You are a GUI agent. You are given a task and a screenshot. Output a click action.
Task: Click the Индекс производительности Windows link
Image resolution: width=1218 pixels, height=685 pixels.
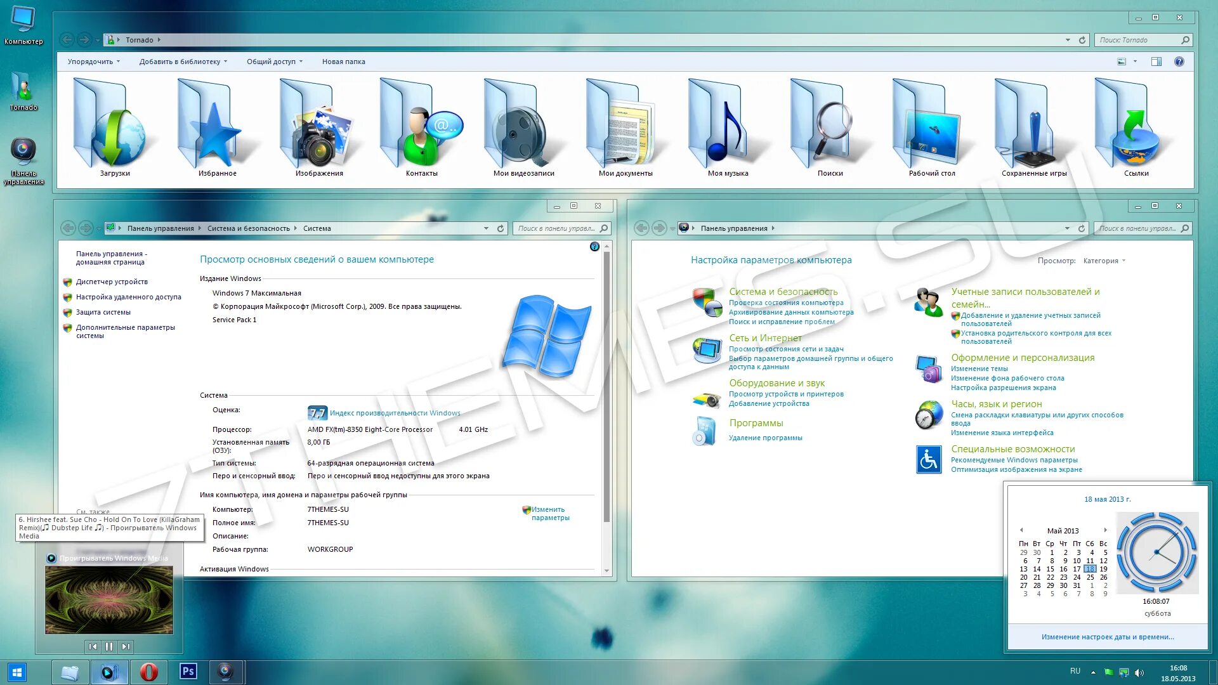coord(395,412)
